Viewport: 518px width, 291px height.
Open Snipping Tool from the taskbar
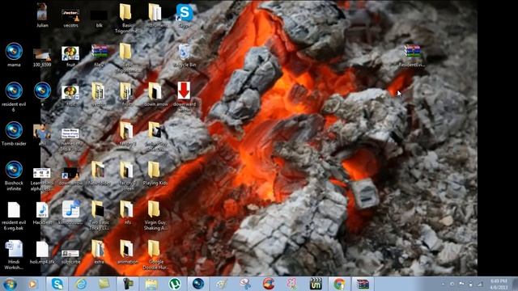[x=245, y=284]
